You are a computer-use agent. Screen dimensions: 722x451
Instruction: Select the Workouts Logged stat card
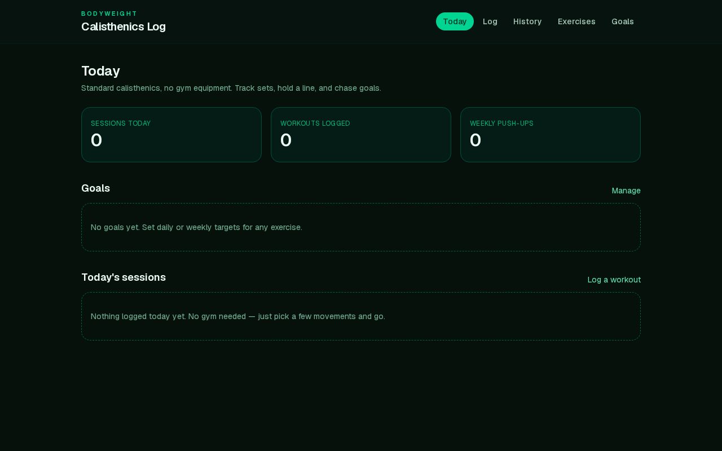coord(361,135)
